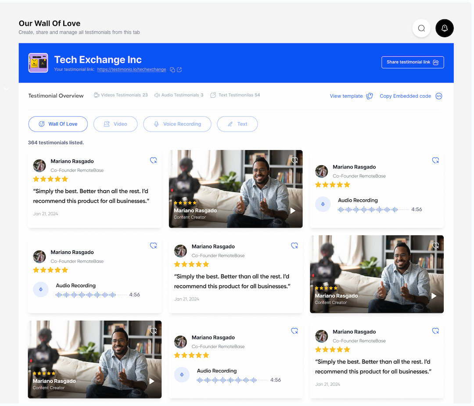
Task: Toggle heart on second-row text testimonial
Action: tap(294, 246)
